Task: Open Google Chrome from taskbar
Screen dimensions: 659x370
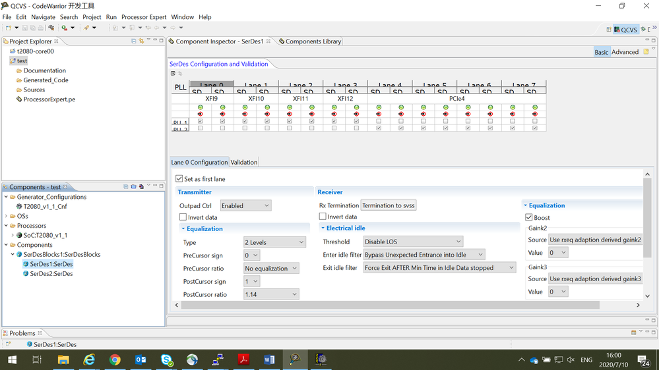Action: click(x=115, y=359)
